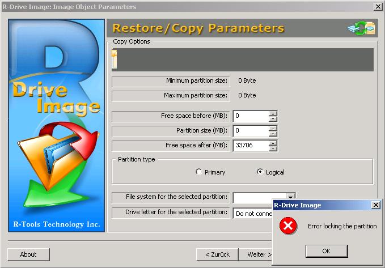The image size is (385, 268).
Task: Close the R-Drive Image error dialog
Action: coord(376,205)
